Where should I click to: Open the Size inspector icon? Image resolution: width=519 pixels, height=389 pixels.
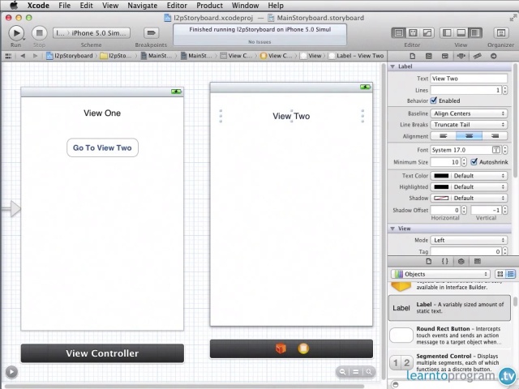tap(478, 56)
